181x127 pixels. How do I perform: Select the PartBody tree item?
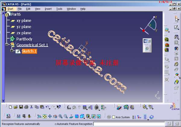click(24, 39)
